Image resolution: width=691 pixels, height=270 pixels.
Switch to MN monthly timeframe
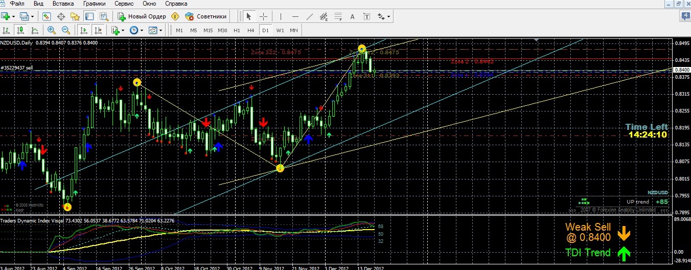tap(294, 30)
